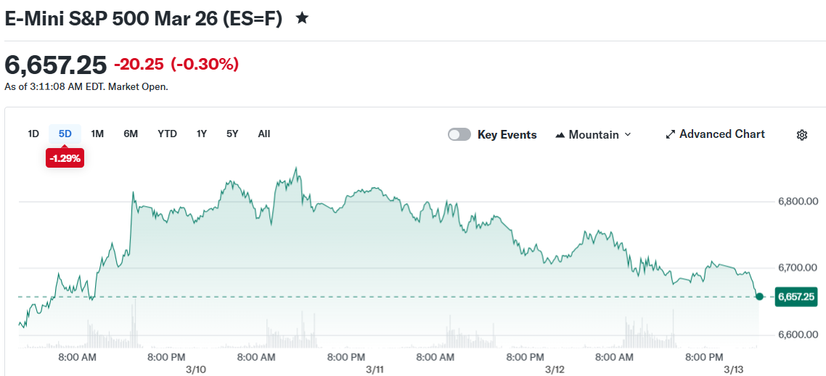The width and height of the screenshot is (826, 376).
Task: Click the 6,600.00 y-axis label
Action: 798,335
